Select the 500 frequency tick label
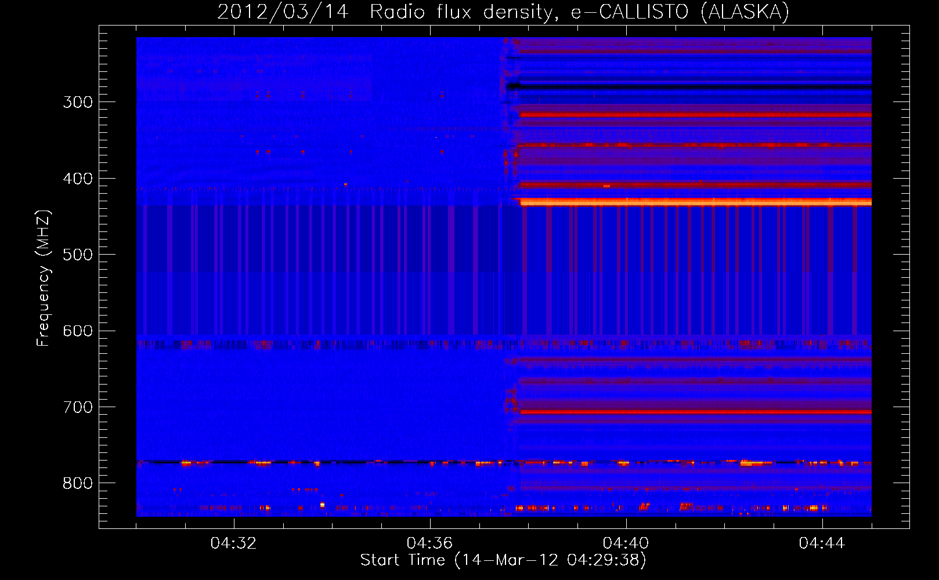Image resolution: width=939 pixels, height=580 pixels. [x=78, y=255]
